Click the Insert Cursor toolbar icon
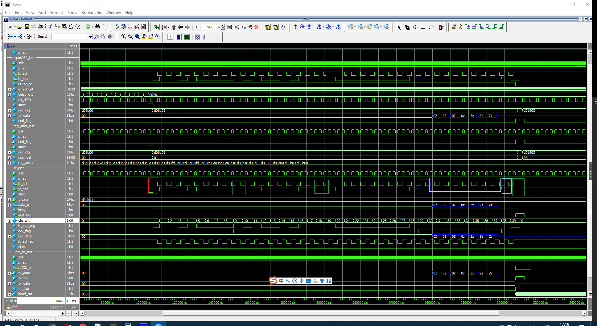 454,27
